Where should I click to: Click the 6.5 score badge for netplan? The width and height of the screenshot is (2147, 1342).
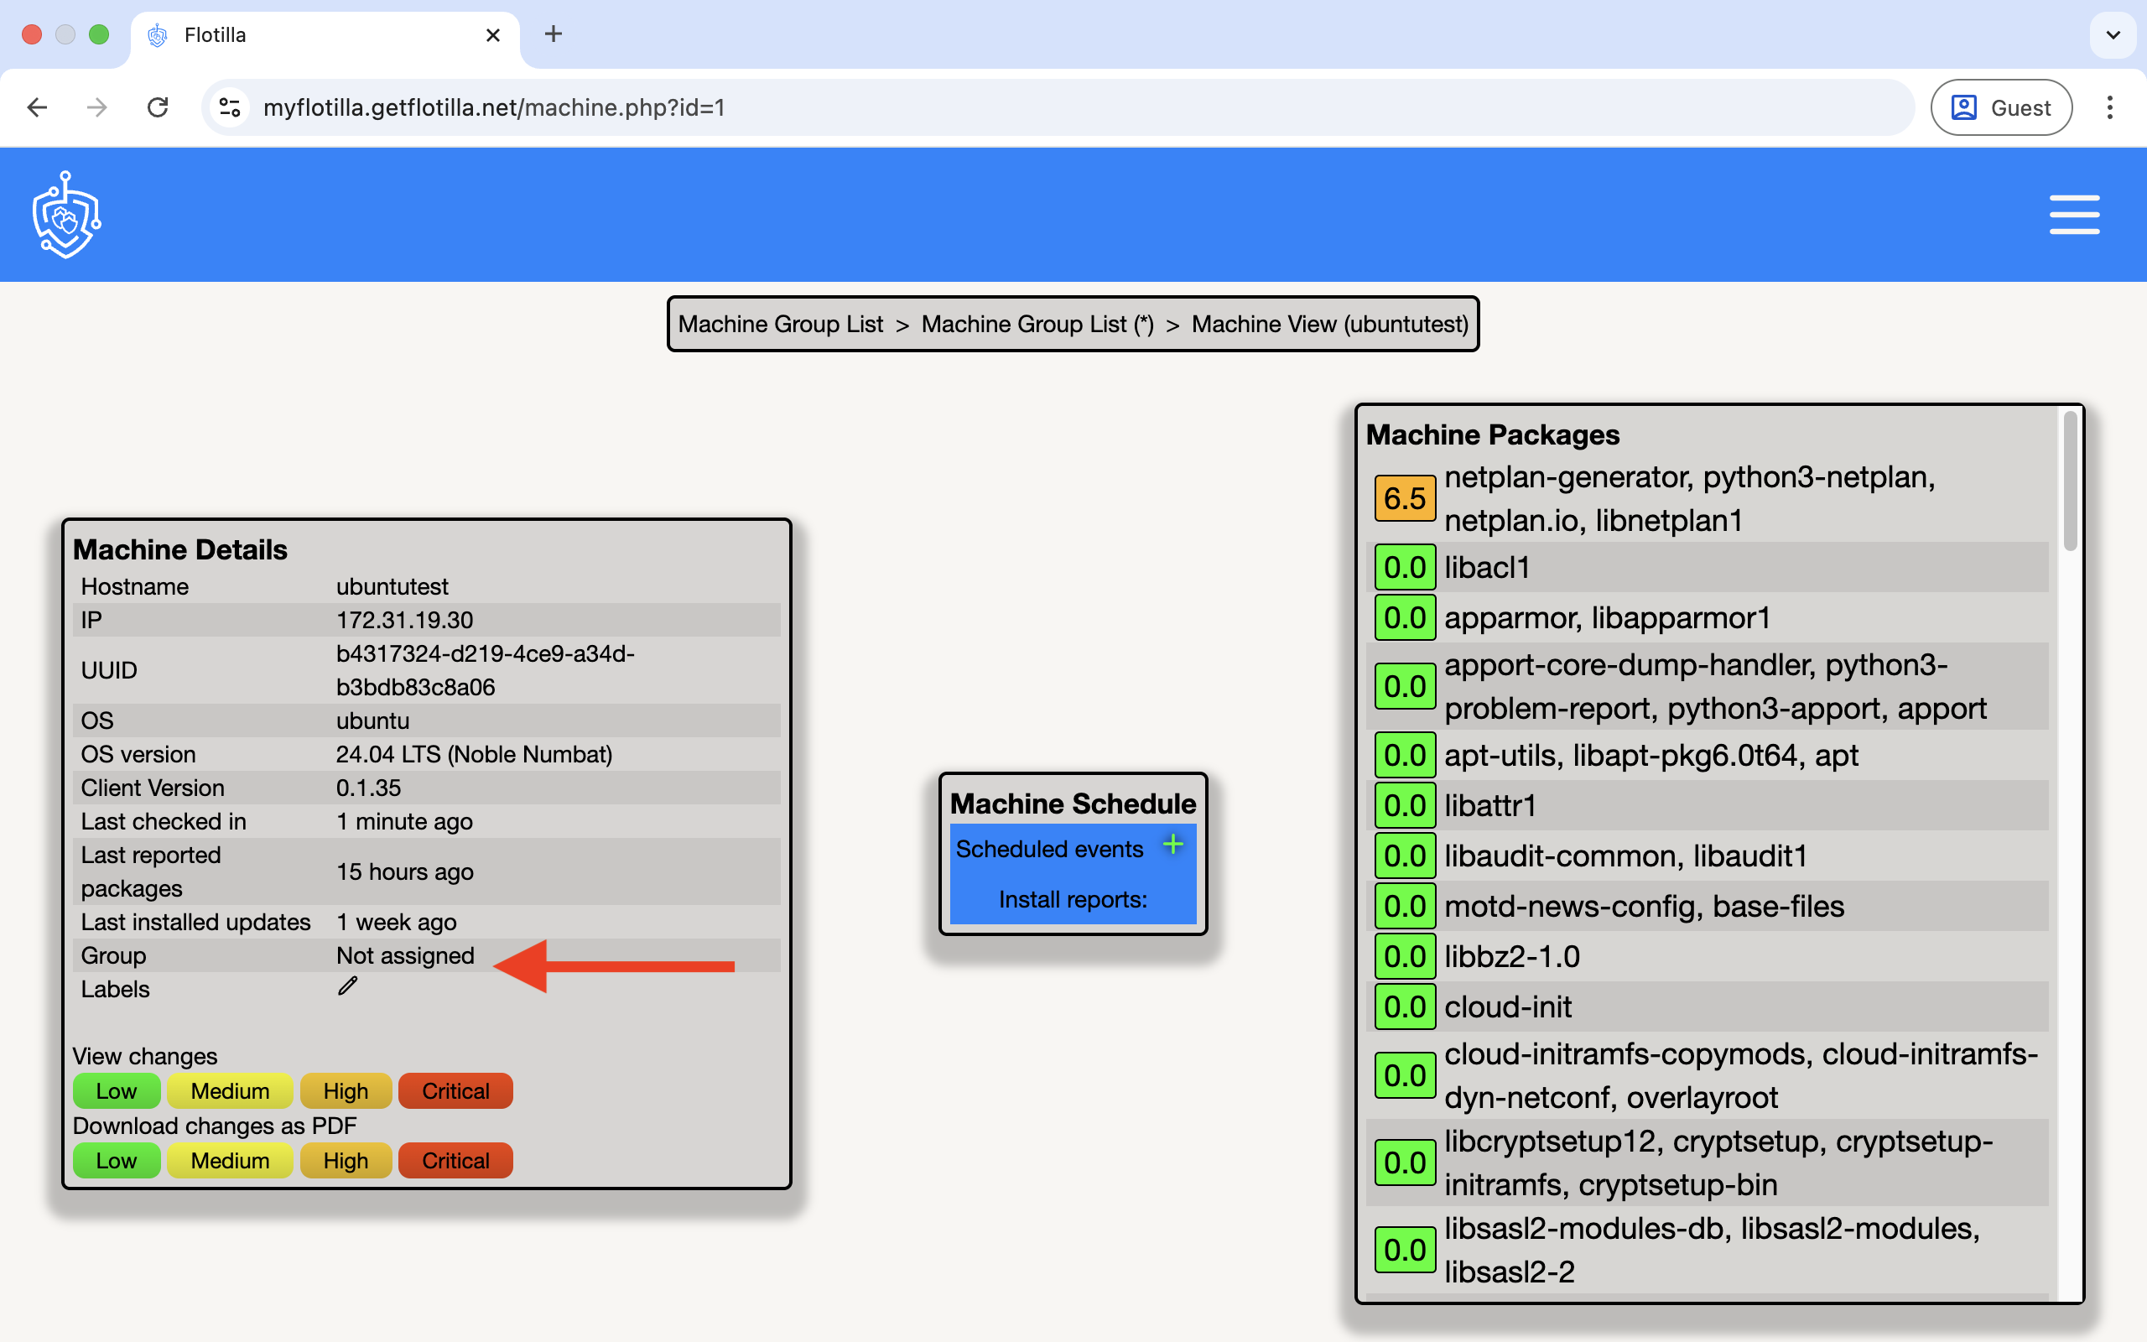pos(1405,498)
